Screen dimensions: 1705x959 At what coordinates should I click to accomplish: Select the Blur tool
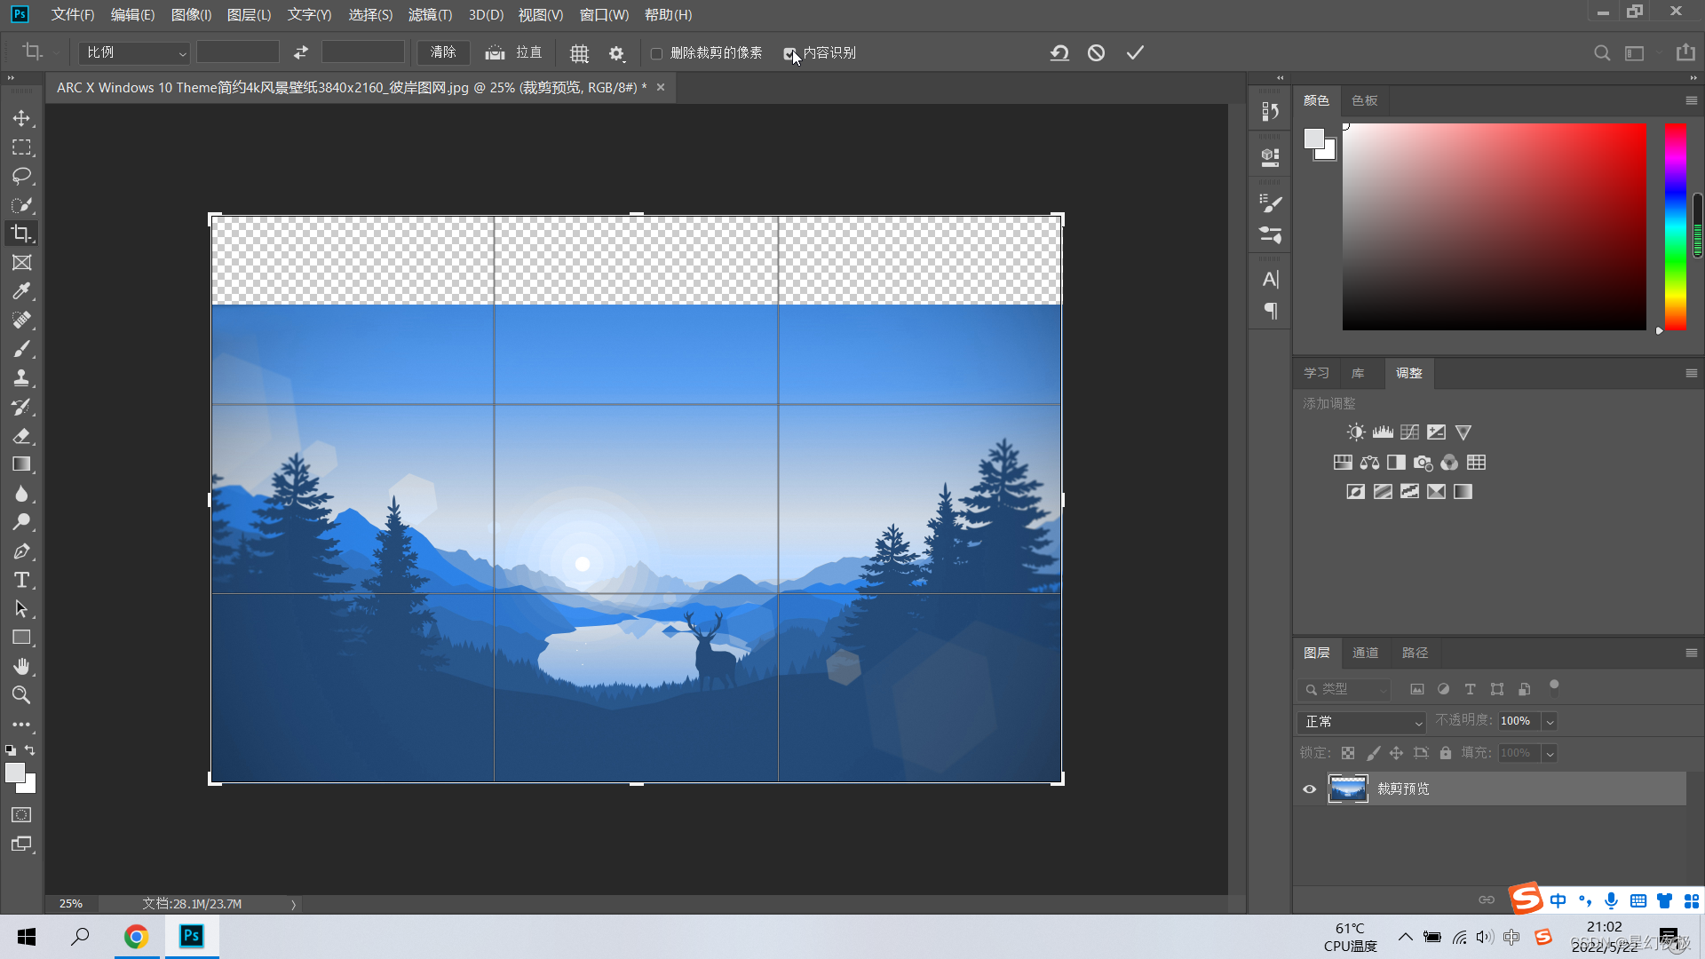(21, 494)
